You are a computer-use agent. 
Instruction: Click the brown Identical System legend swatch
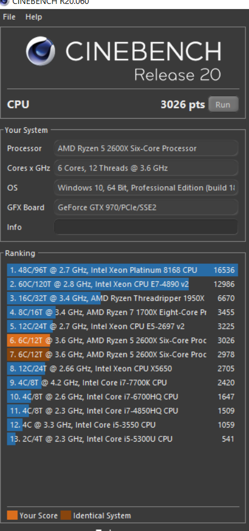click(x=66, y=515)
